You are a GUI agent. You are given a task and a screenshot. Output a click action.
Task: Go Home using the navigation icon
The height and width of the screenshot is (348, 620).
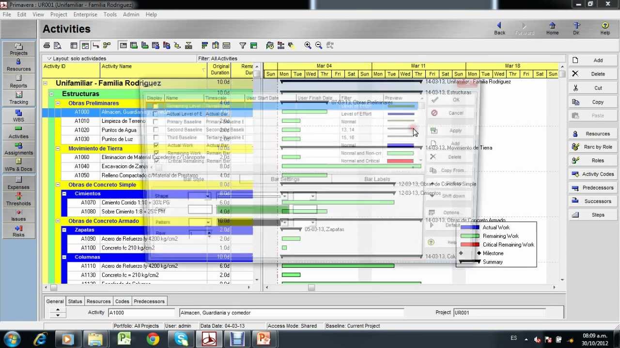552,29
